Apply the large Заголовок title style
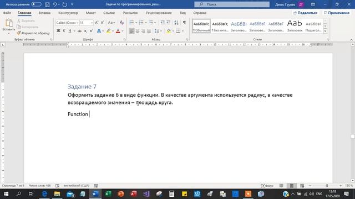 (295, 26)
